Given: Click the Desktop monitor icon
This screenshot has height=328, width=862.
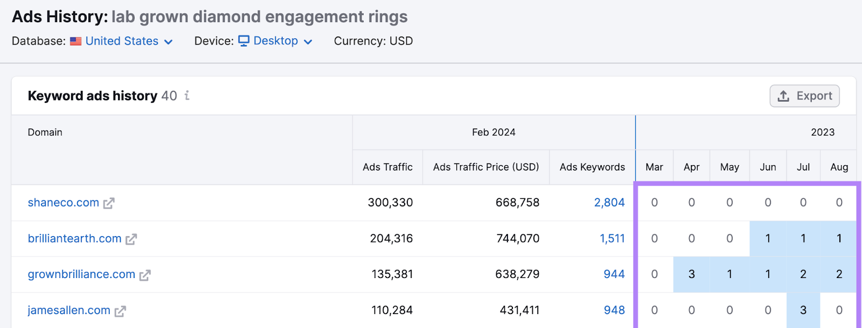Looking at the screenshot, I should click(244, 41).
